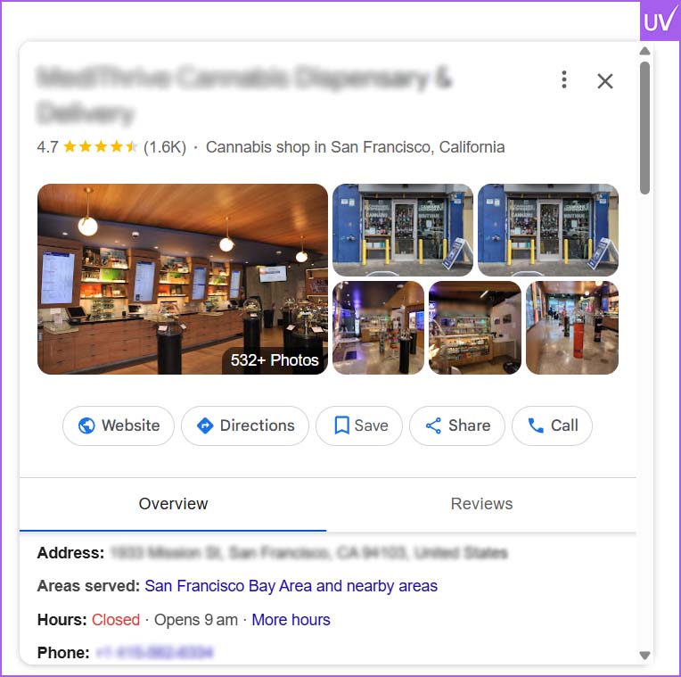Click the blurred phone number link
This screenshot has width=681, height=677.
(x=154, y=653)
